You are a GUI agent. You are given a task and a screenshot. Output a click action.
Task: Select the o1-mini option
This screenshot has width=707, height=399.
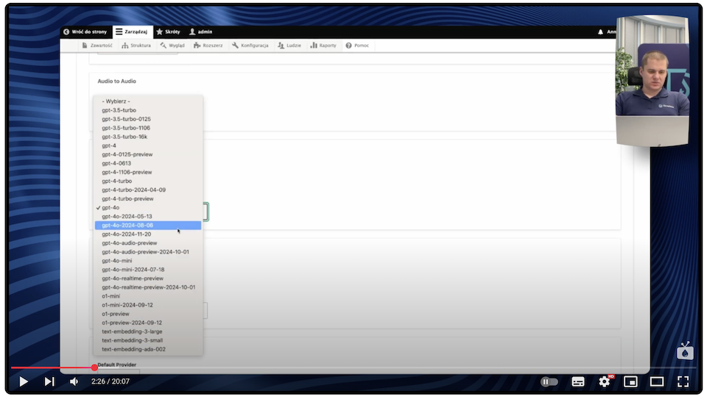tap(148, 296)
